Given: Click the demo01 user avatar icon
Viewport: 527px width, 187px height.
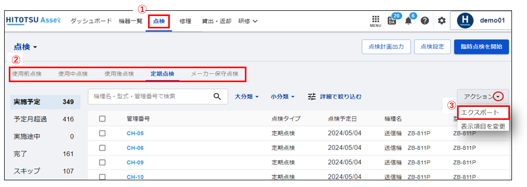Looking at the screenshot, I should coord(465,21).
